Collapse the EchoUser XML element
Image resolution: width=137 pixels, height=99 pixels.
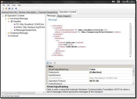click(x=54, y=38)
